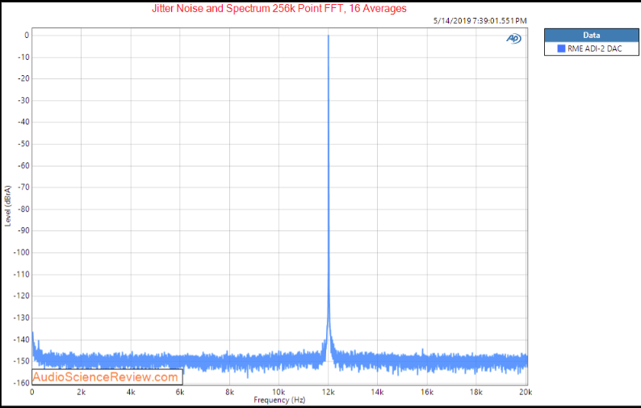
Task: Click the 20k frequency tick label
Action: point(526,392)
